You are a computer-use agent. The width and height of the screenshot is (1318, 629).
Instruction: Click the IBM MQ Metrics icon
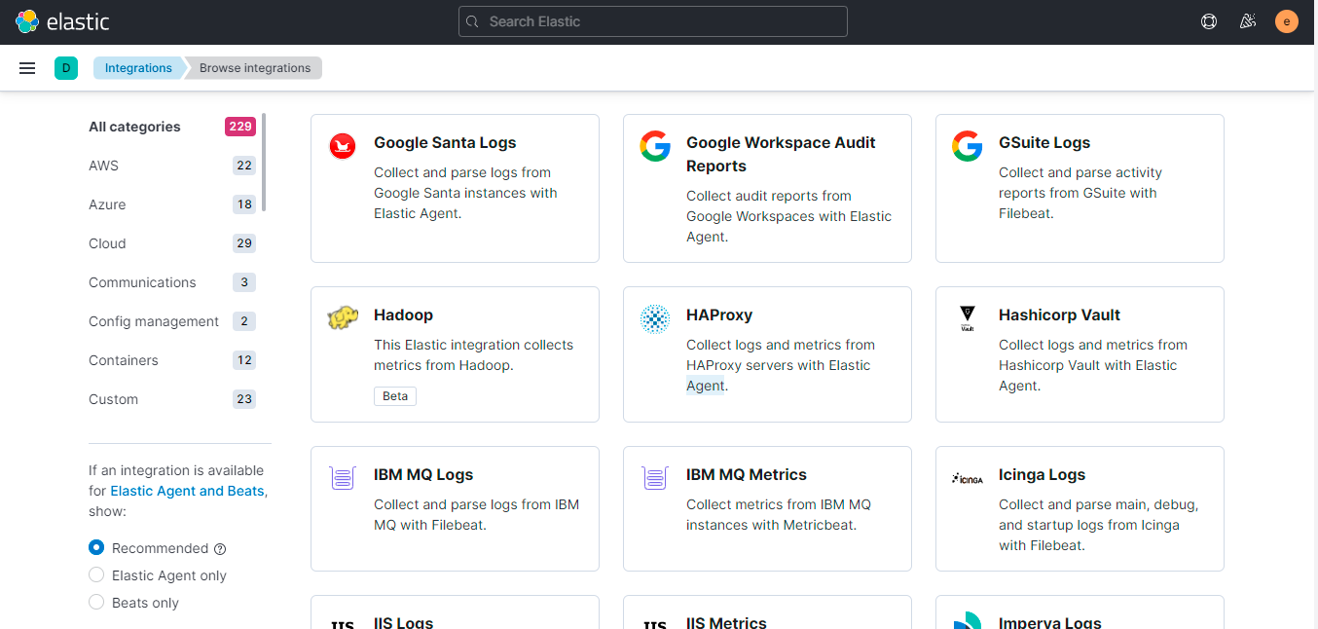655,478
